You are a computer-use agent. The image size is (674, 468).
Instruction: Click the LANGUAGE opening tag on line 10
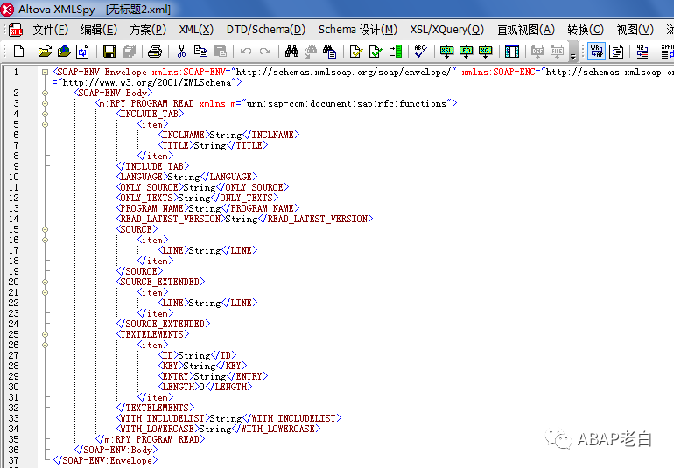[x=142, y=177]
